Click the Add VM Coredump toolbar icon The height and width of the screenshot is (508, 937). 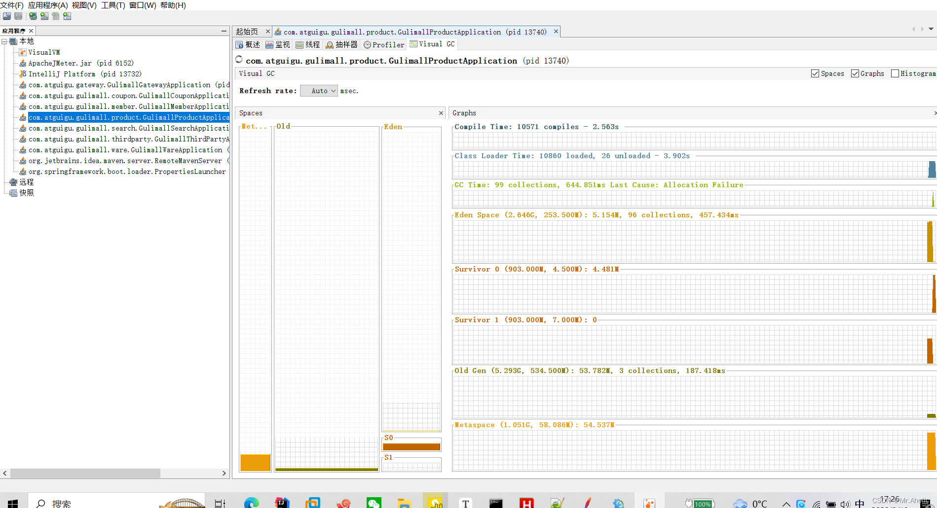click(x=56, y=16)
